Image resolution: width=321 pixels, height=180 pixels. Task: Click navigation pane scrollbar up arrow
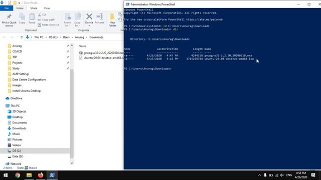click(x=72, y=45)
